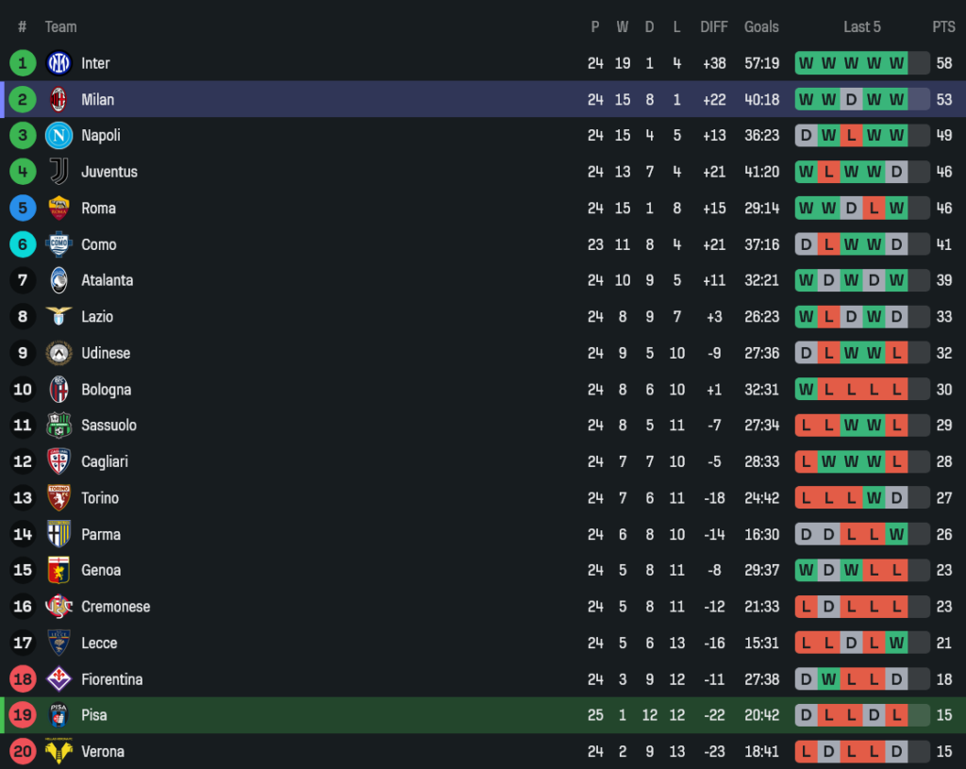Click the Roma club crest icon

(x=58, y=209)
